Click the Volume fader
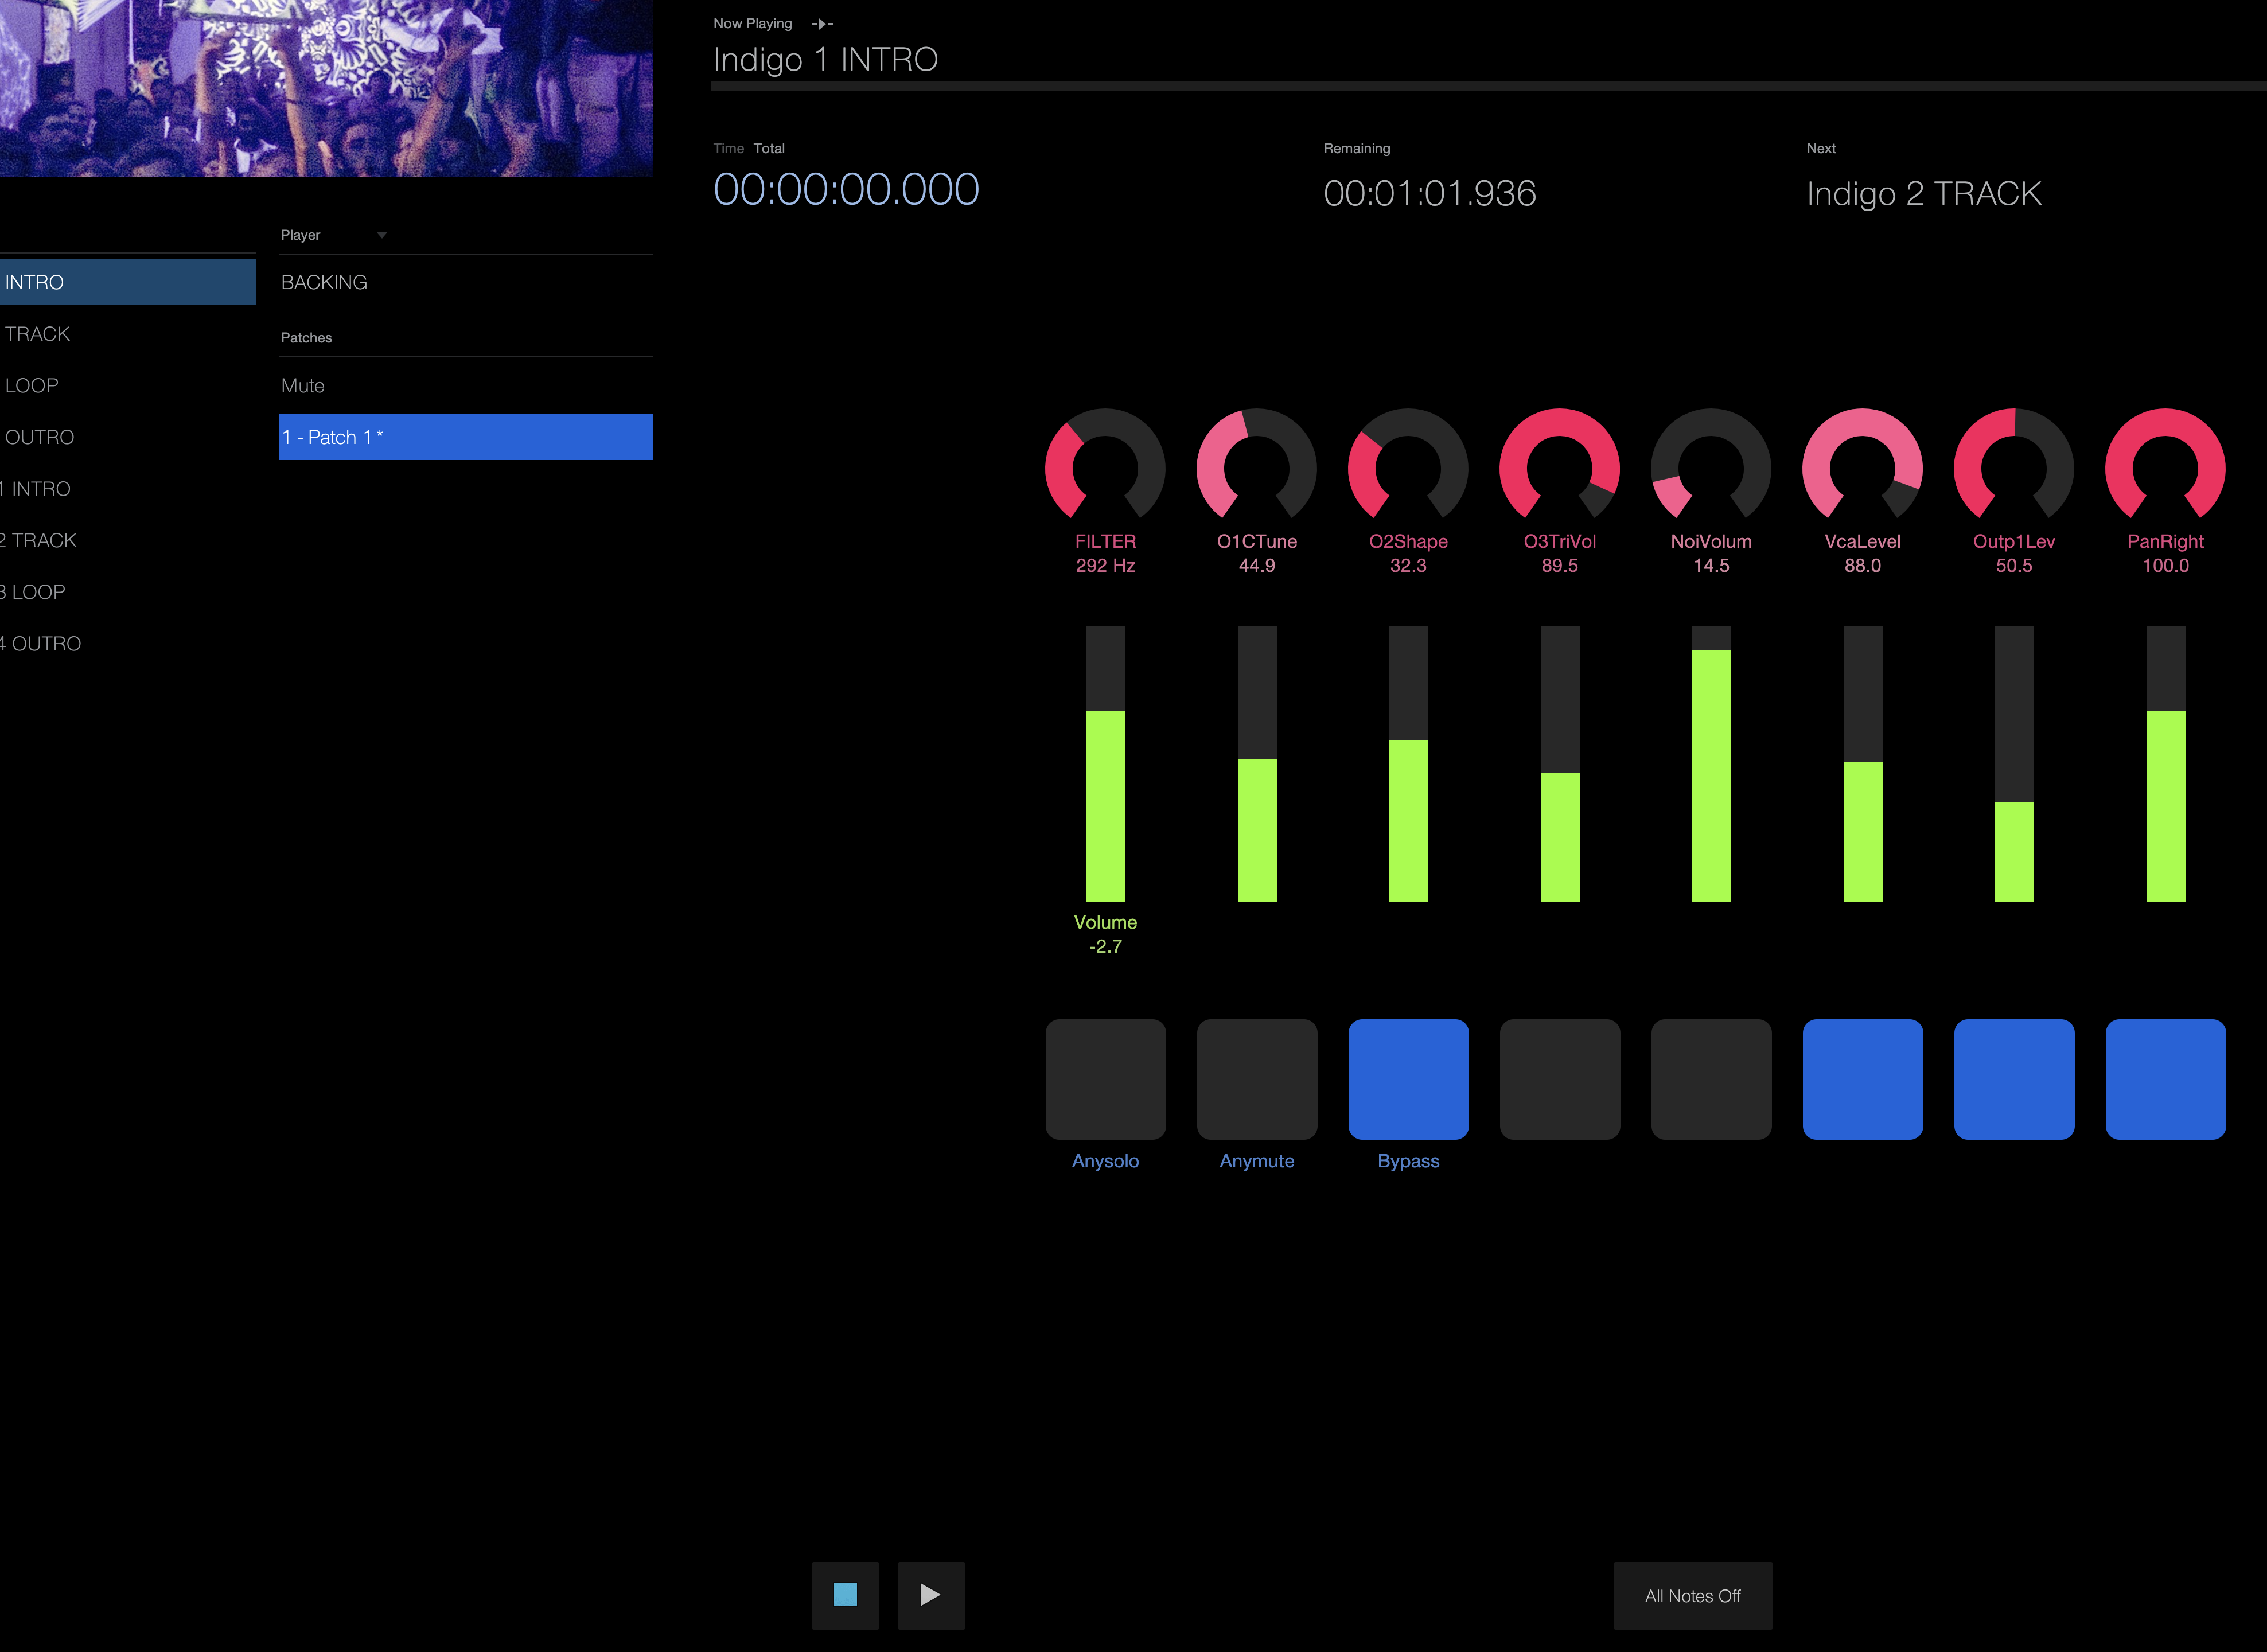2267x1652 pixels. click(1105, 765)
